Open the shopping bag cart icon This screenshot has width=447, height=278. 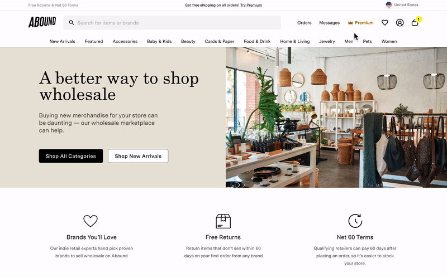tap(415, 22)
